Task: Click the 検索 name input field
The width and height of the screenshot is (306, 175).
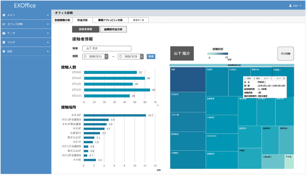Action: click(x=107, y=49)
